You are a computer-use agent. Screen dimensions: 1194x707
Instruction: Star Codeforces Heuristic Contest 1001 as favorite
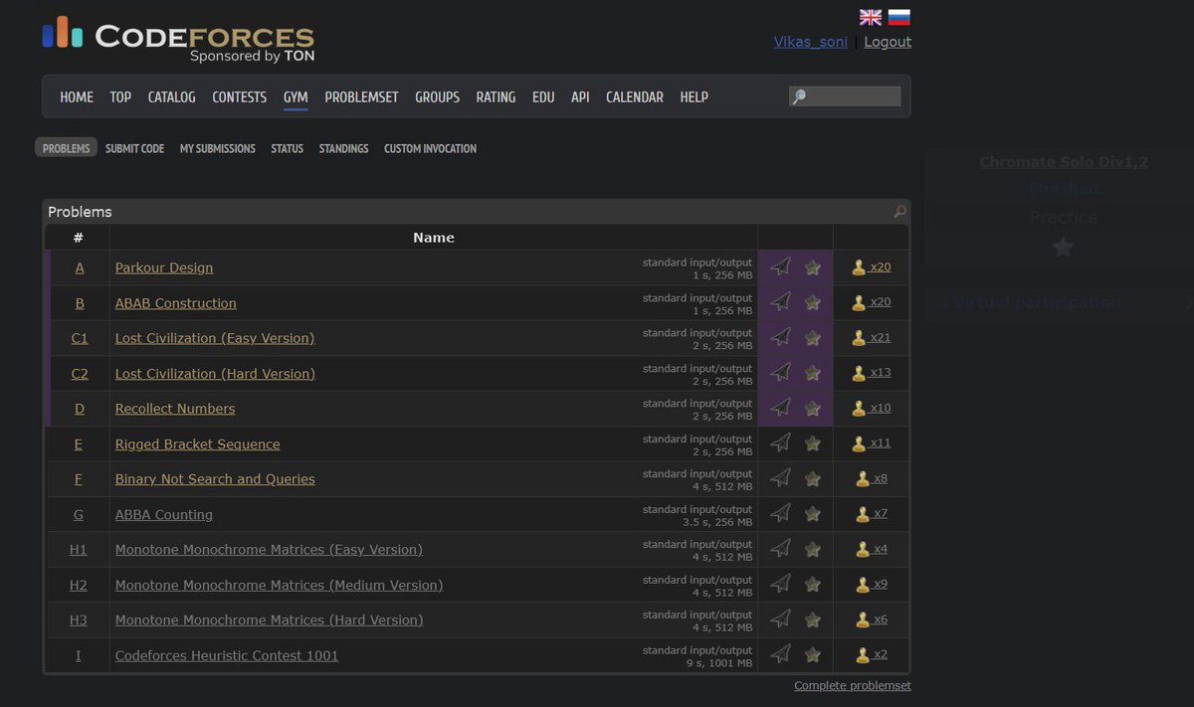point(813,655)
